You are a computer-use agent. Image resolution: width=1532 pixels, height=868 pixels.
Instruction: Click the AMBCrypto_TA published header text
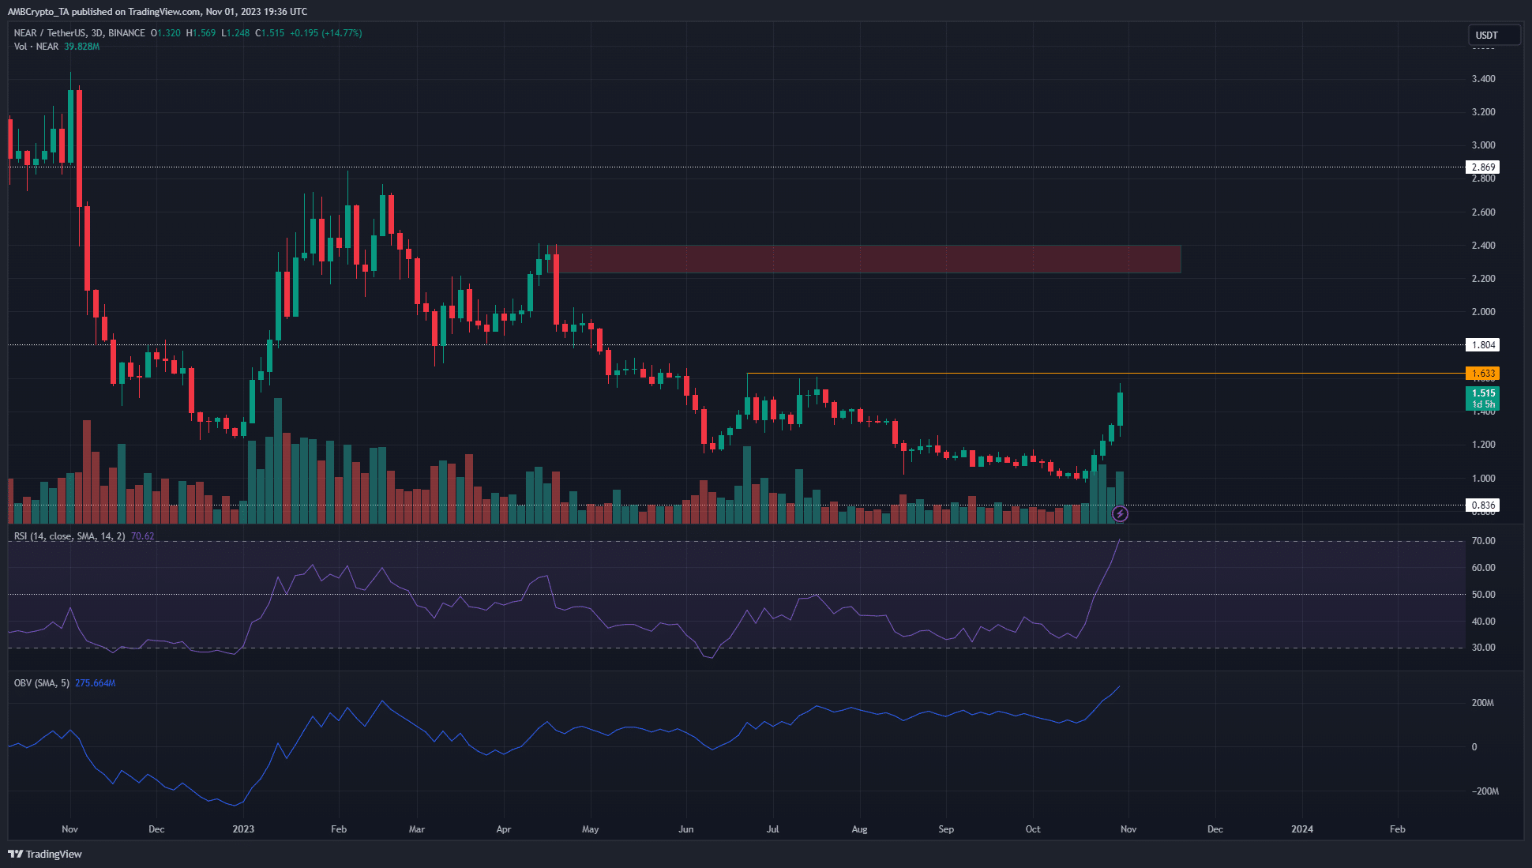[x=157, y=12]
